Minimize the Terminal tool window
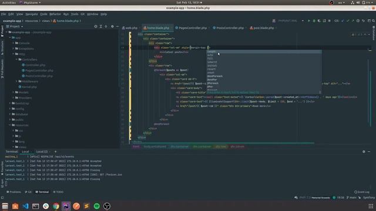The image size is (376, 211). [369, 152]
